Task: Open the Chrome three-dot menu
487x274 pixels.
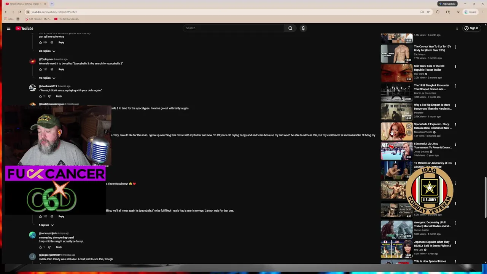Action: [x=482, y=12]
